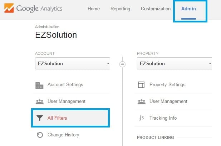Viewport: 221px width, 146px height.
Task: Select the Admin tab
Action: [x=188, y=9]
